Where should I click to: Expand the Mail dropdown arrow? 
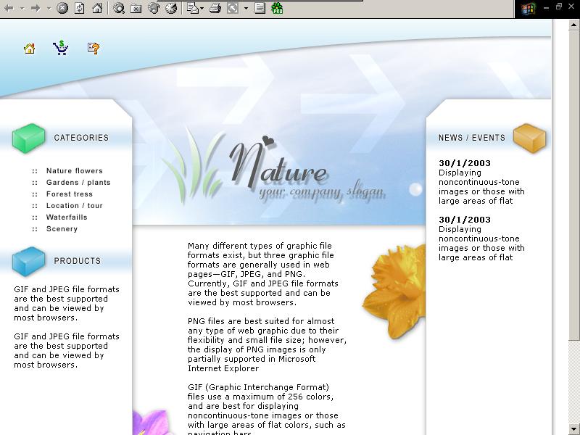tap(202, 8)
